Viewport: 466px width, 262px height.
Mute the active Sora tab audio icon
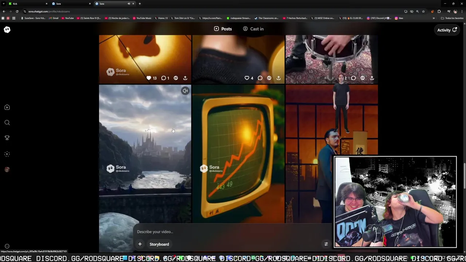[x=129, y=4]
